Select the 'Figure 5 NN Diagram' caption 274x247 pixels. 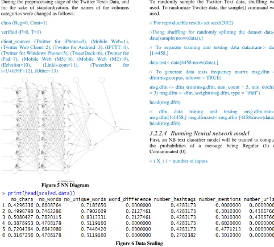coord(65,185)
